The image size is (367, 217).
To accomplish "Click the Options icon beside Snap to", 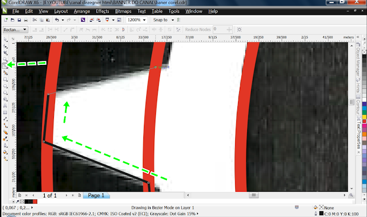I will [x=179, y=20].
